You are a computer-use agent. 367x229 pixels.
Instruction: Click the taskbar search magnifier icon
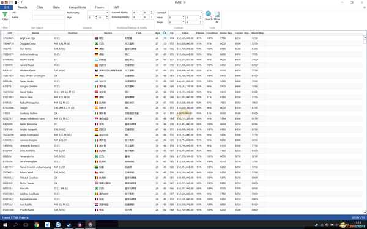click(15, 225)
